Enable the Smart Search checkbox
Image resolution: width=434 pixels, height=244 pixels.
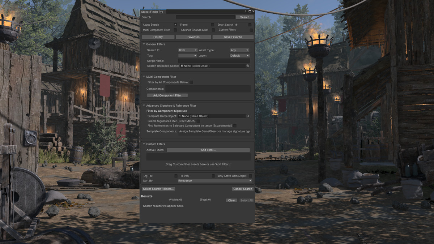(x=250, y=25)
